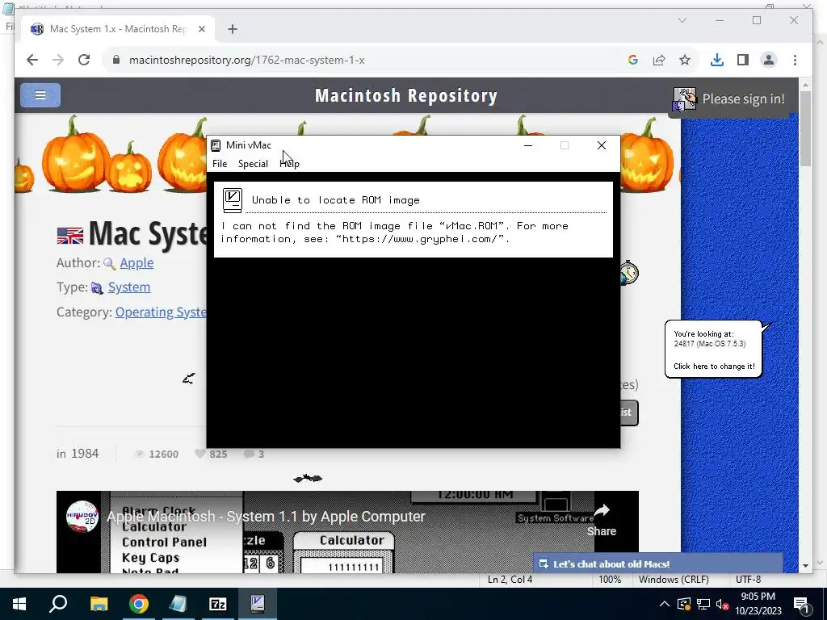Open Windows taskbar search
Screen dimensions: 827x620
tap(58, 604)
